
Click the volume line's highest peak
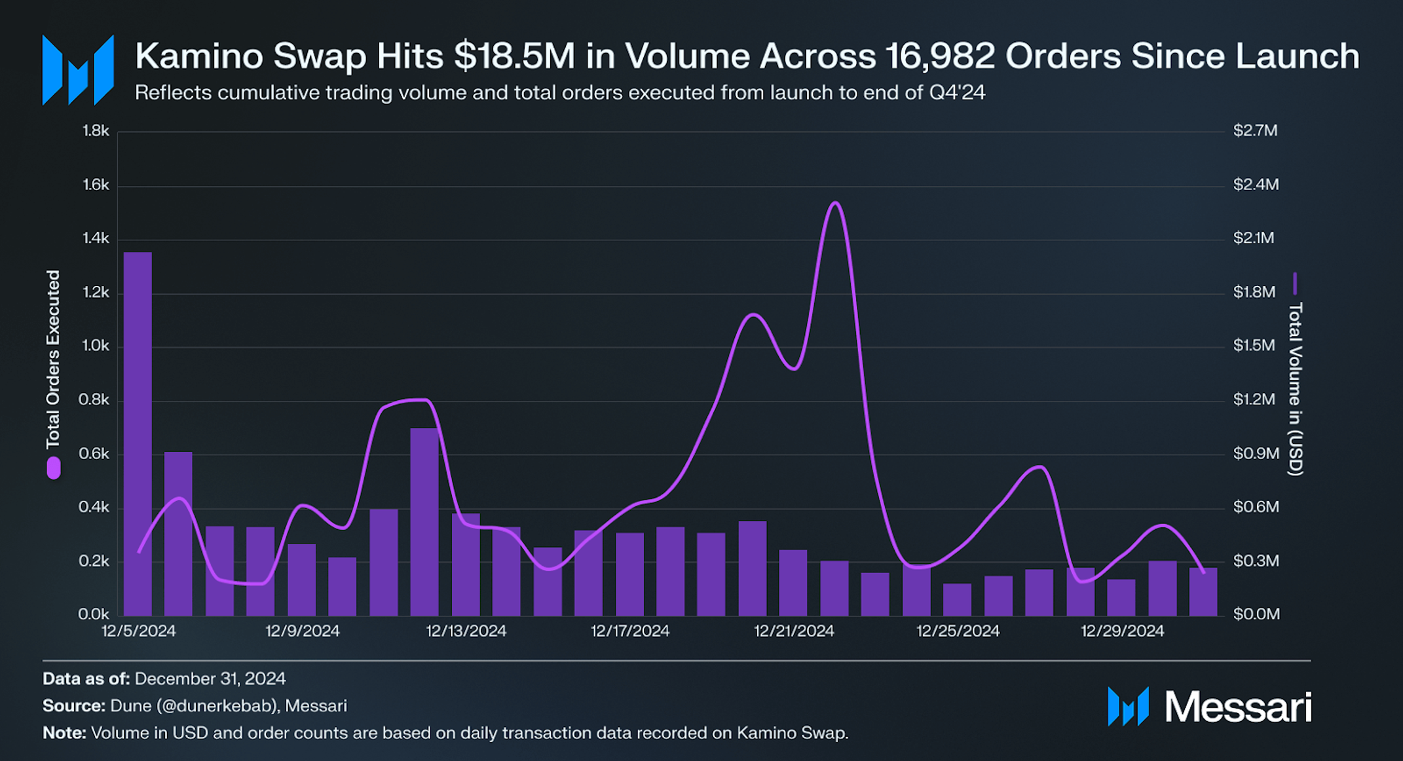point(834,203)
